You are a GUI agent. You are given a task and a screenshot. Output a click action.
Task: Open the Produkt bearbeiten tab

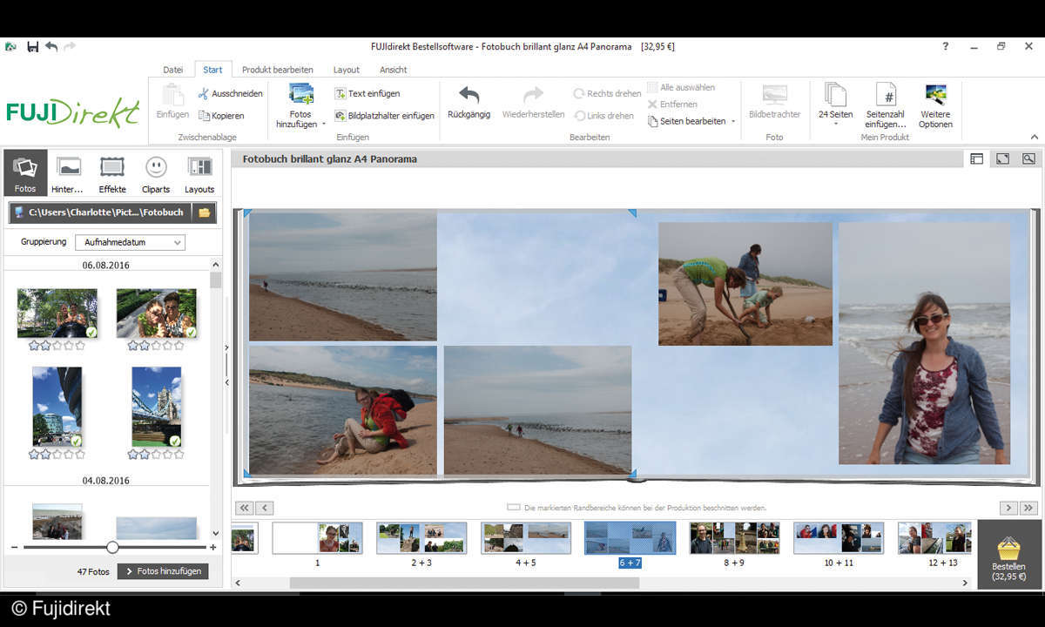tap(277, 70)
